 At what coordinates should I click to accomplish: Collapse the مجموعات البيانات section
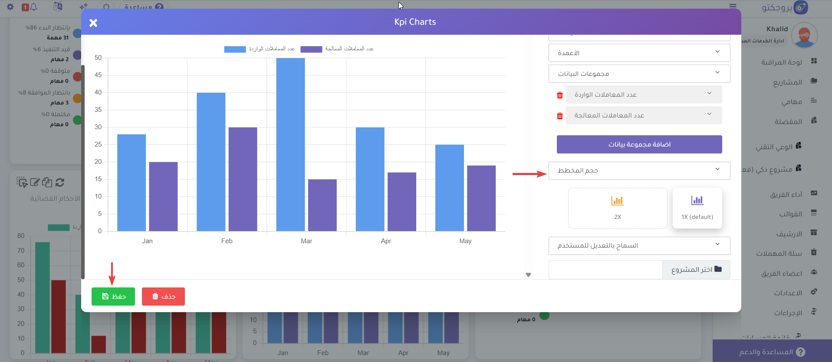point(639,74)
